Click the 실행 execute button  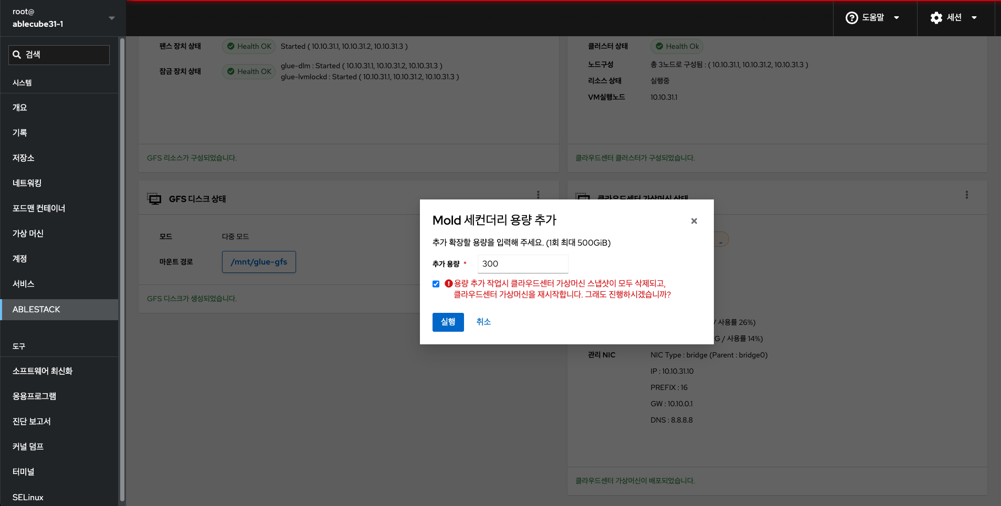tap(448, 322)
